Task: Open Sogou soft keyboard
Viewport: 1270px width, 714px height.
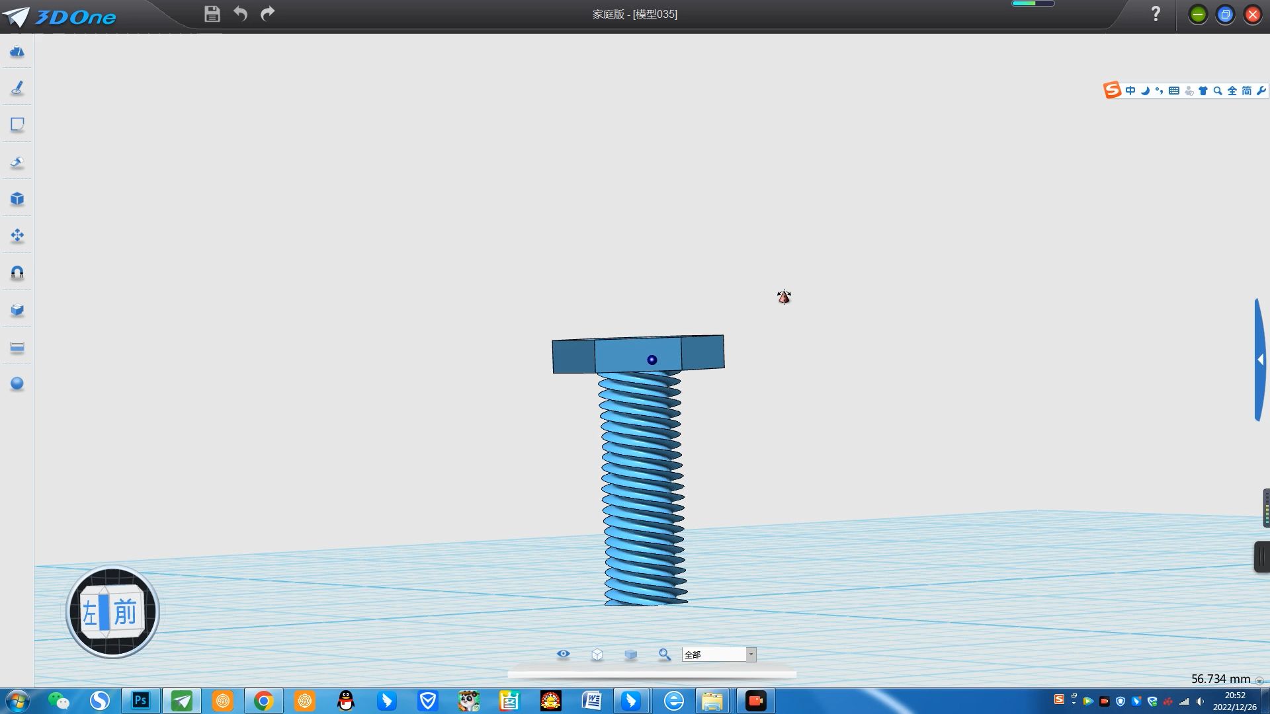Action: [1174, 91]
